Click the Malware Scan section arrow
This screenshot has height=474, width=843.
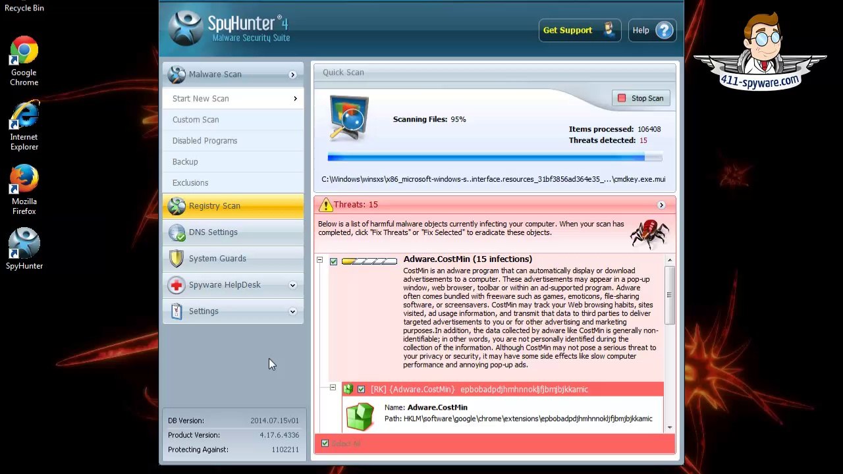[292, 75]
